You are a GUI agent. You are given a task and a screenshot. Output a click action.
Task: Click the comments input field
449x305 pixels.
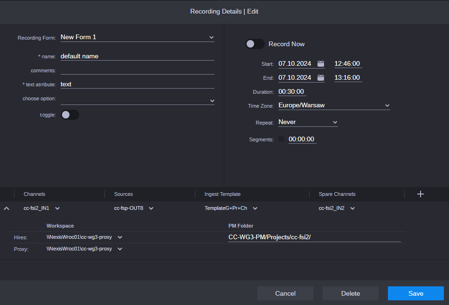[x=138, y=70]
